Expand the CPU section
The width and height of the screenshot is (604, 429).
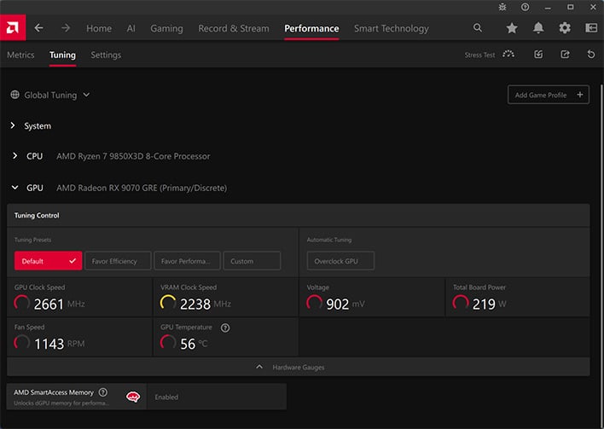coord(15,156)
